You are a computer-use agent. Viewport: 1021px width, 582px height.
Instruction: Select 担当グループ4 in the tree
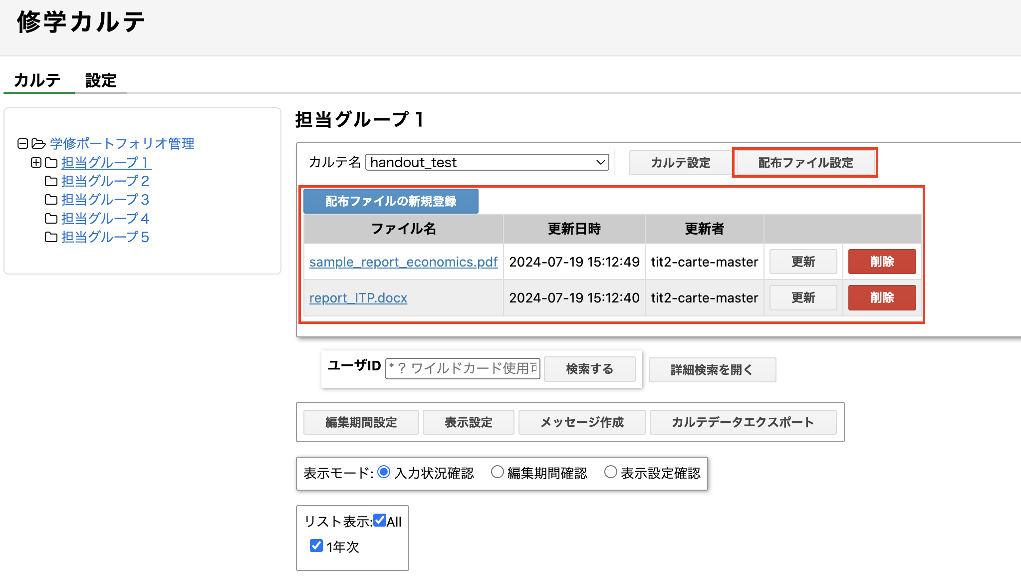click(105, 219)
